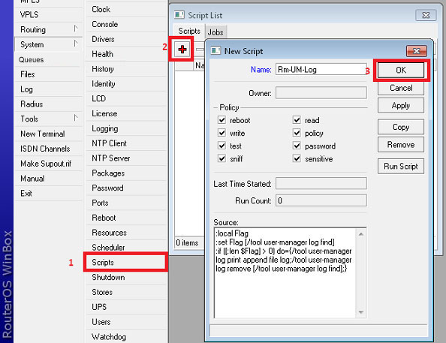
Task: Toggle the sensitive policy checkbox
Action: click(x=297, y=158)
